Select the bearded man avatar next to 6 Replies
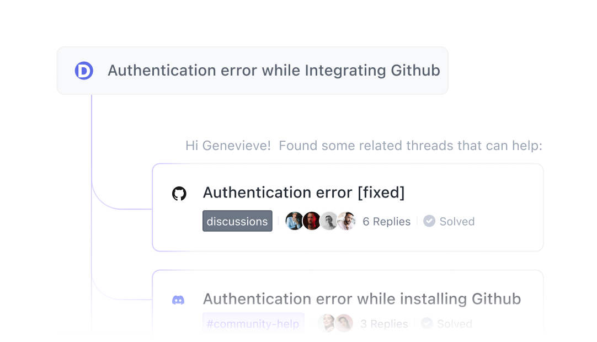The image size is (597, 342). tap(346, 221)
